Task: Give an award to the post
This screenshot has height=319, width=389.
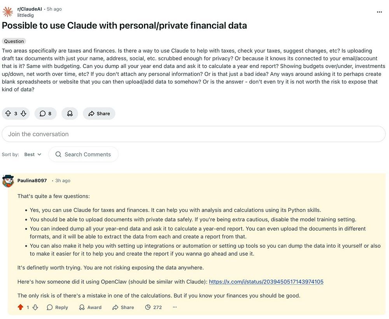Action: pyautogui.click(x=70, y=114)
